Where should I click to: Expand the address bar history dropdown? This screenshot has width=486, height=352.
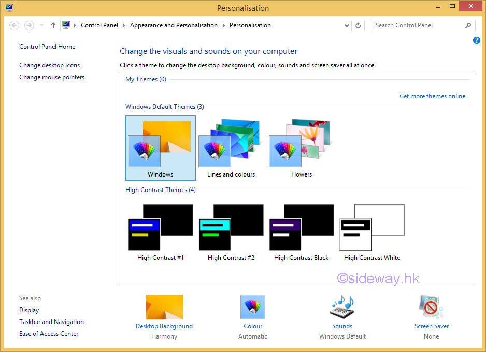347,25
